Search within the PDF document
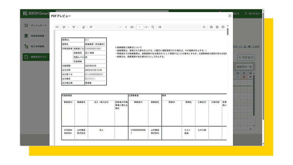This screenshot has height=165, width=293. click(x=204, y=27)
